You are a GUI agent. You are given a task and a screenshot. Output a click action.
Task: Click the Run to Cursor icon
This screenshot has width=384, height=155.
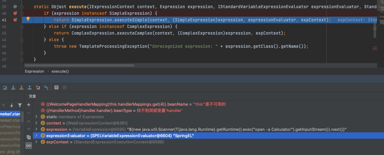[x=46, y=87]
